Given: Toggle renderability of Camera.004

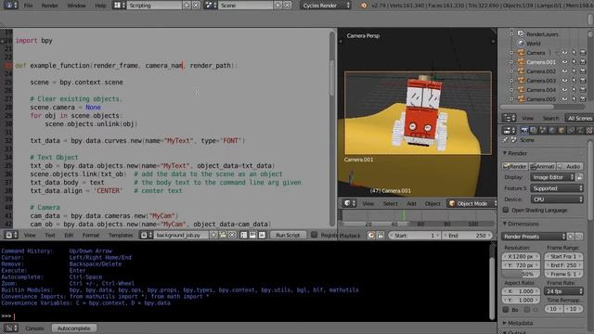Looking at the screenshot, I should (583, 90).
